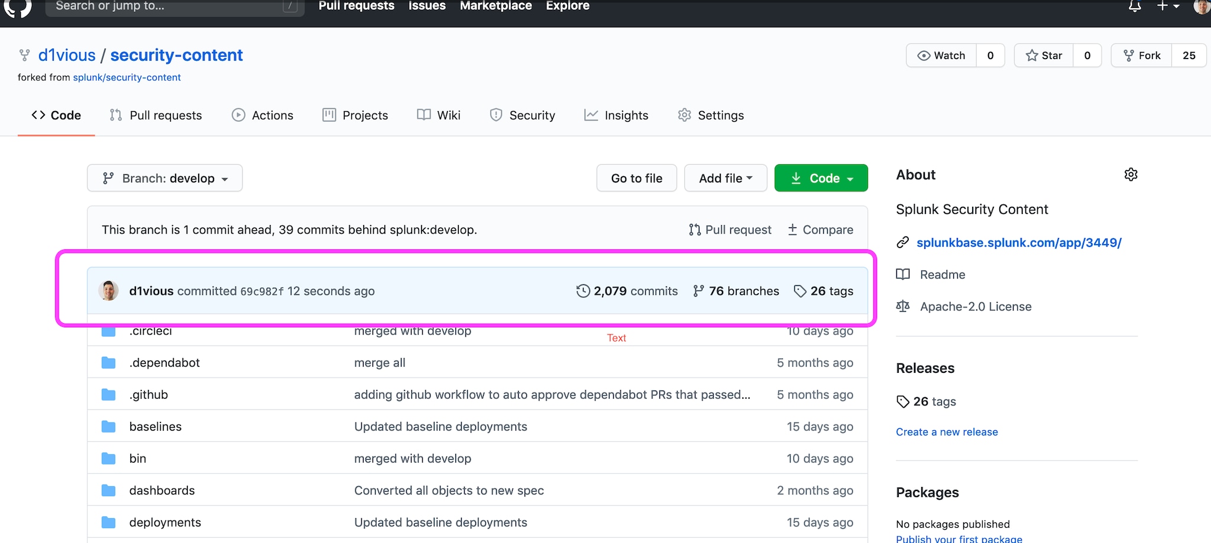
Task: Focus the Search or jump to field
Action: [x=175, y=6]
